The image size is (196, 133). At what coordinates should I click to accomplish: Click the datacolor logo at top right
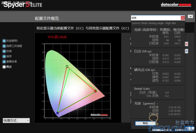(x=176, y=5)
